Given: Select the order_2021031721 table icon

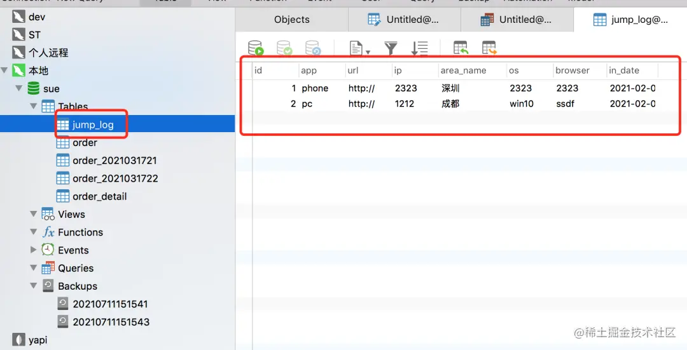Looking at the screenshot, I should (62, 160).
